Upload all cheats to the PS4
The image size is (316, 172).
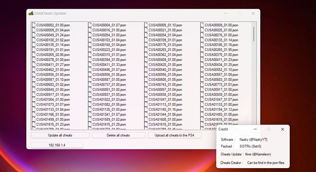pyautogui.click(x=174, y=135)
